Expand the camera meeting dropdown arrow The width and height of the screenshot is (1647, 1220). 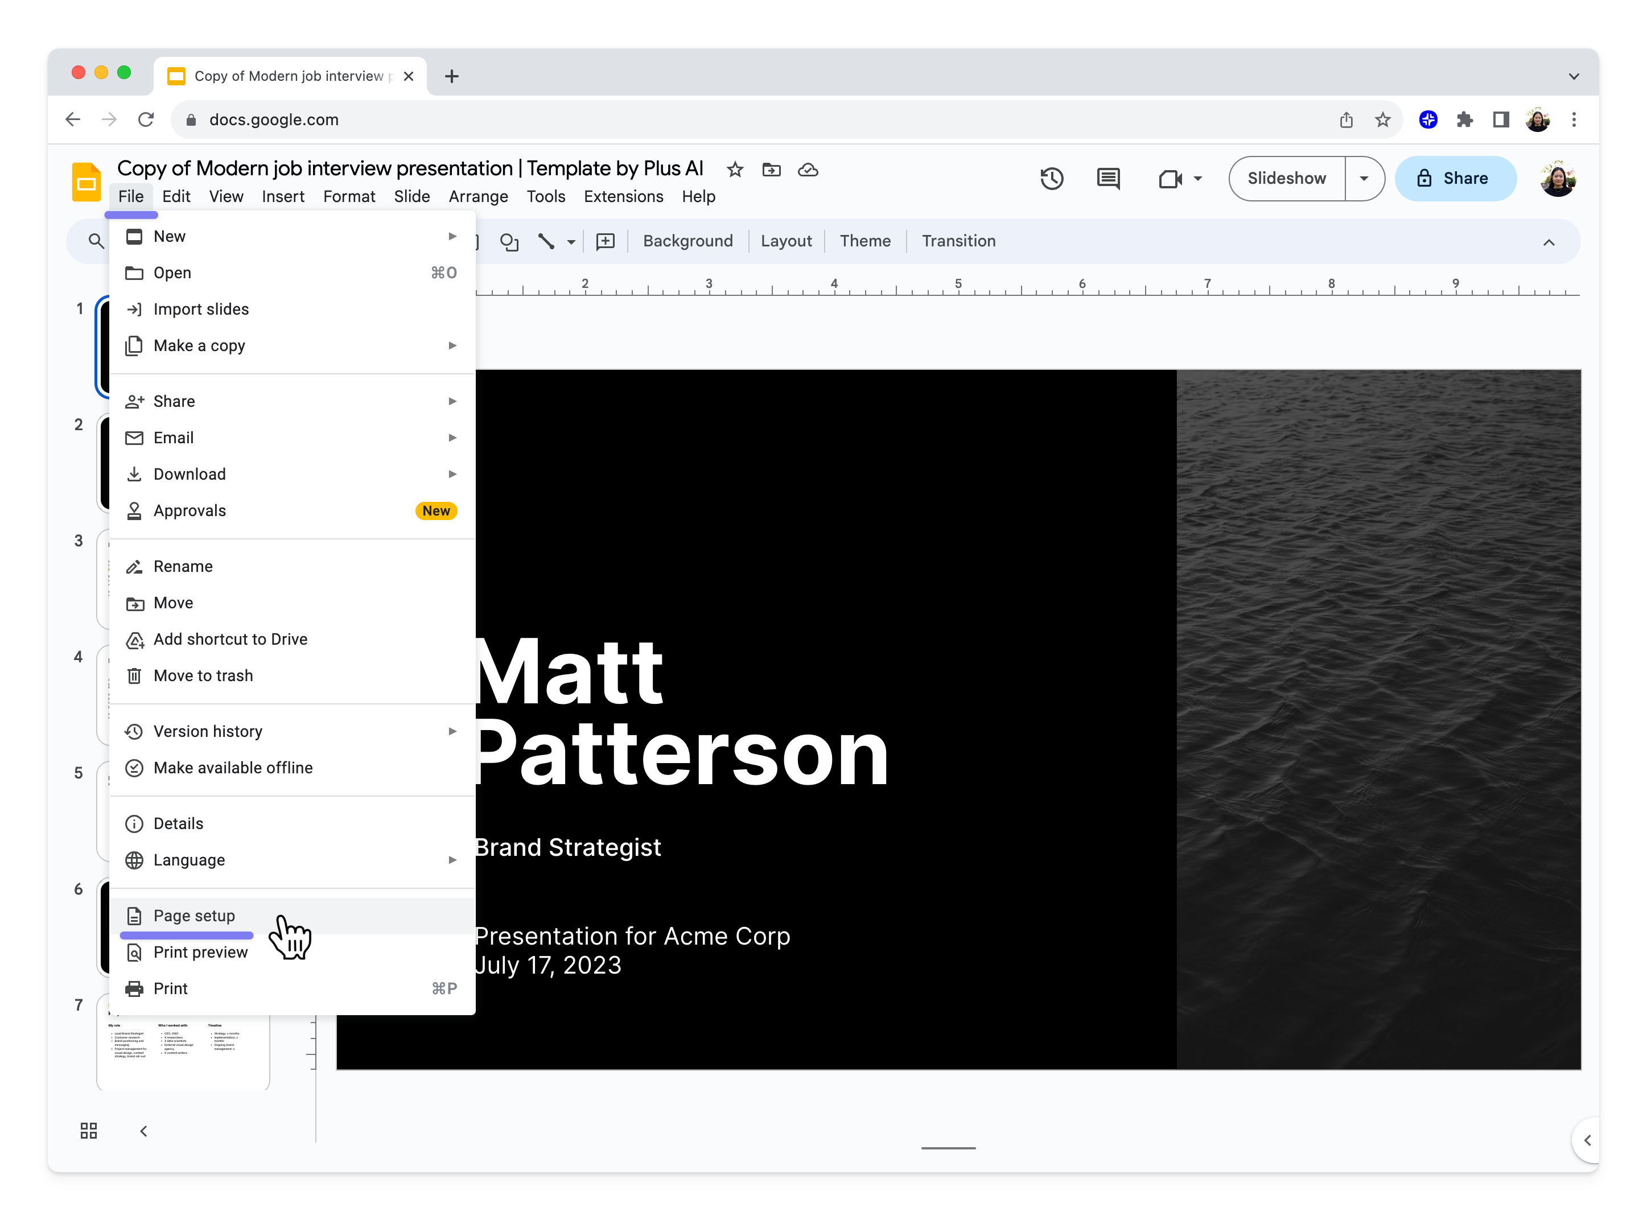pos(1197,179)
